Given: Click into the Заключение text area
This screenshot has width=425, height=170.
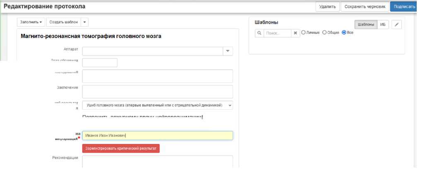Looking at the screenshot, I should 157,92.
